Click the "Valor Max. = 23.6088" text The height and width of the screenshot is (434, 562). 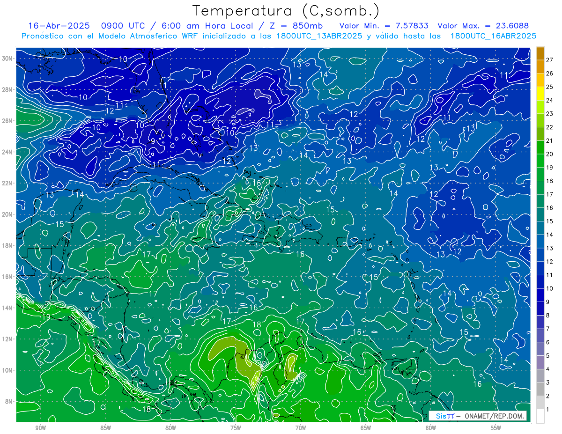click(x=483, y=26)
